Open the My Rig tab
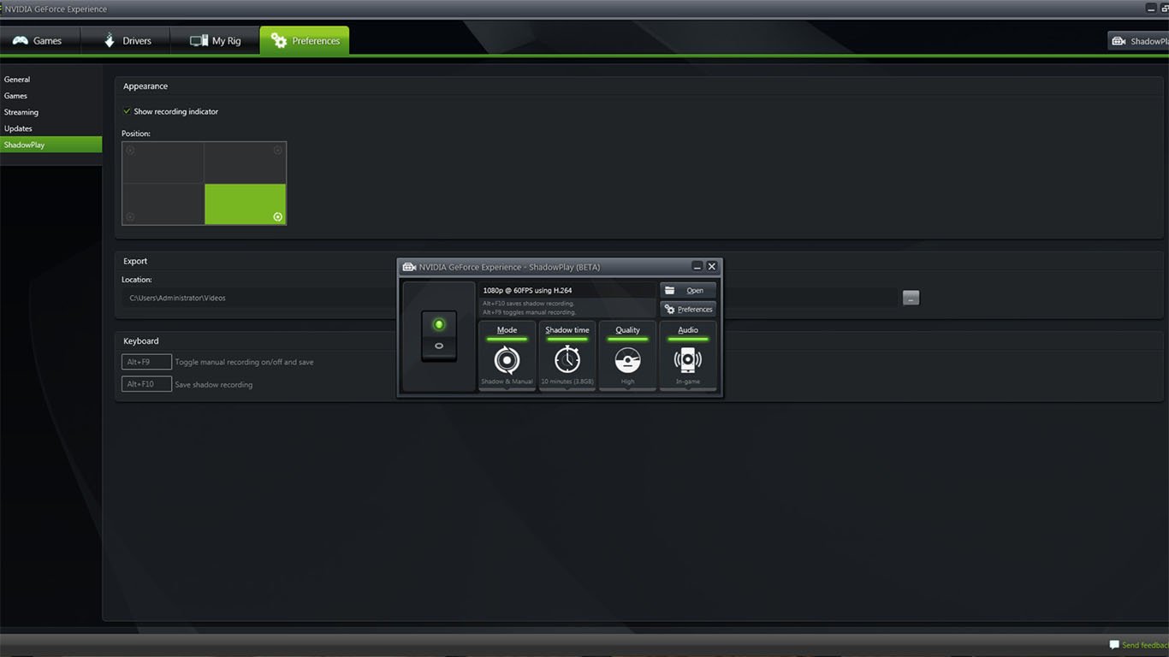The height and width of the screenshot is (657, 1169). [215, 40]
